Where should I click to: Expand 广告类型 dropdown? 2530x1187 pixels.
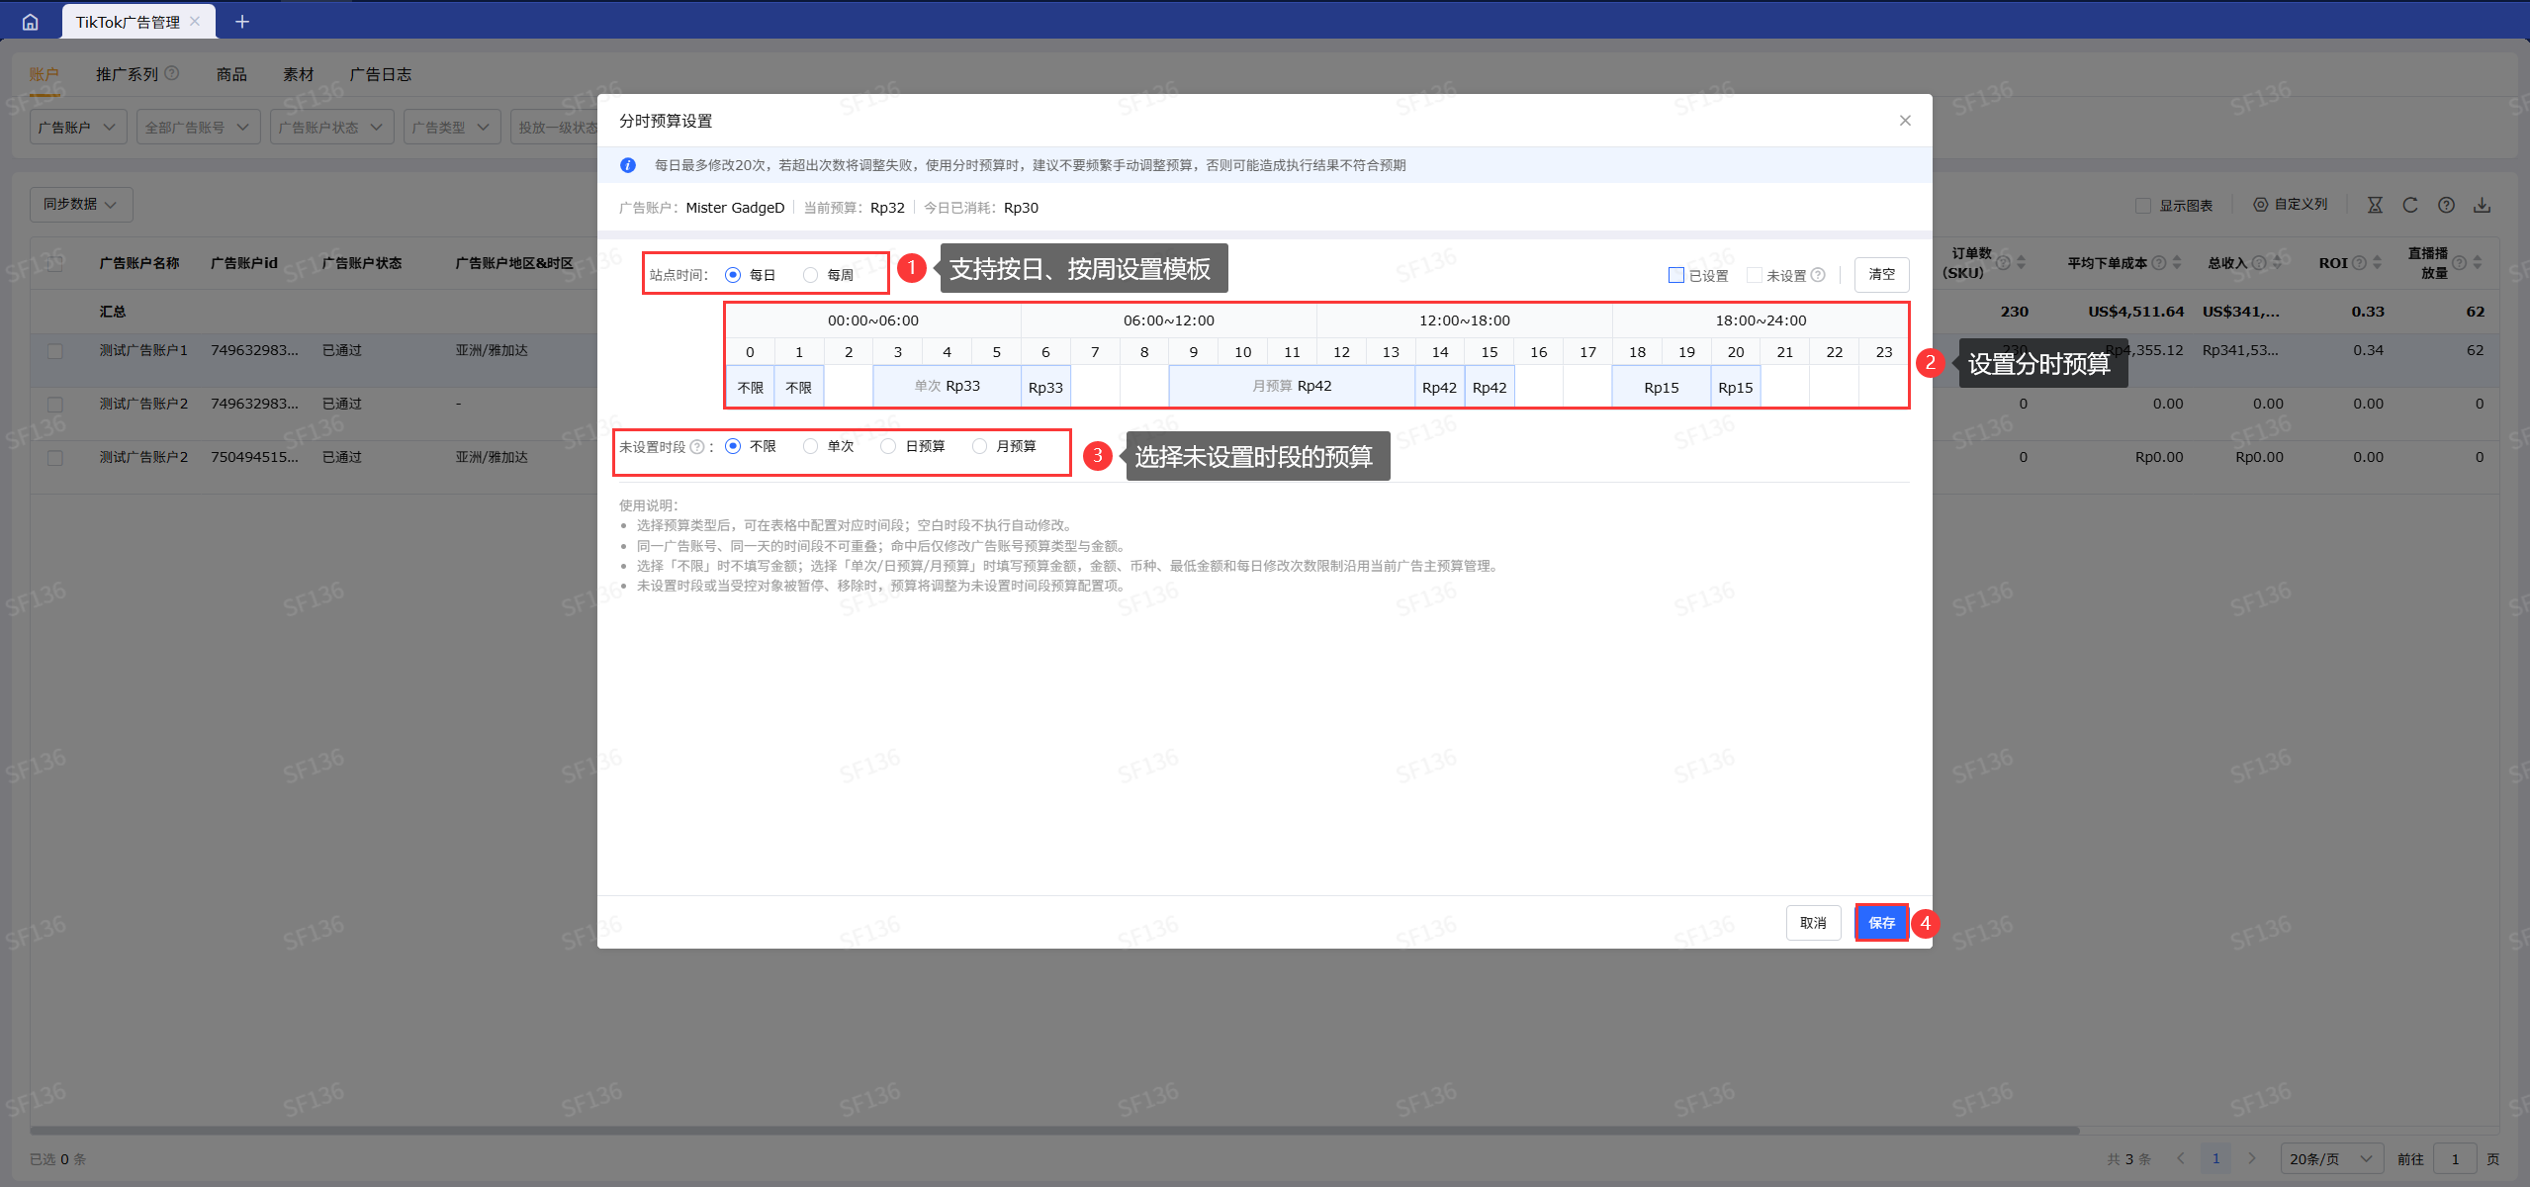point(452,127)
